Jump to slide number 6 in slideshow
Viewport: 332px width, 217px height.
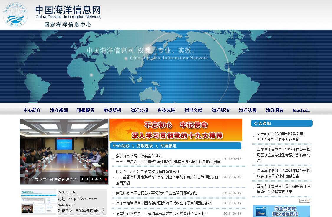tap(106, 179)
